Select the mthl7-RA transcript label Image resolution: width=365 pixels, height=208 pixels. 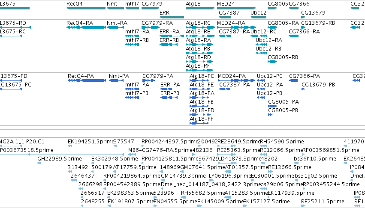tap(137, 32)
